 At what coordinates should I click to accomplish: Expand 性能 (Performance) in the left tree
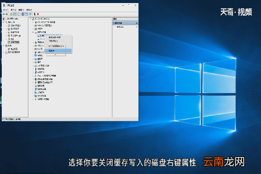click(6, 39)
